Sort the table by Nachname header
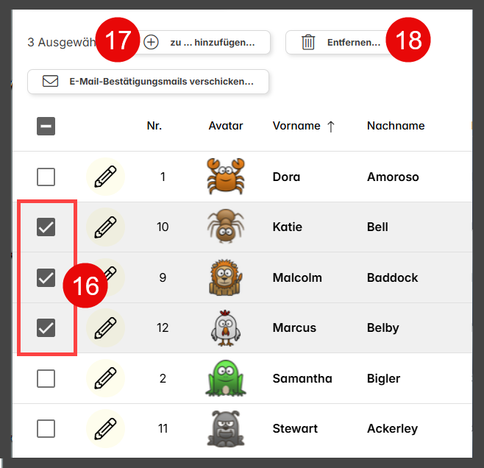484x468 pixels. 396,126
